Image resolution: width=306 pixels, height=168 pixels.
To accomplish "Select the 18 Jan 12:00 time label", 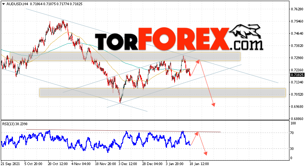I will click(199, 164).
